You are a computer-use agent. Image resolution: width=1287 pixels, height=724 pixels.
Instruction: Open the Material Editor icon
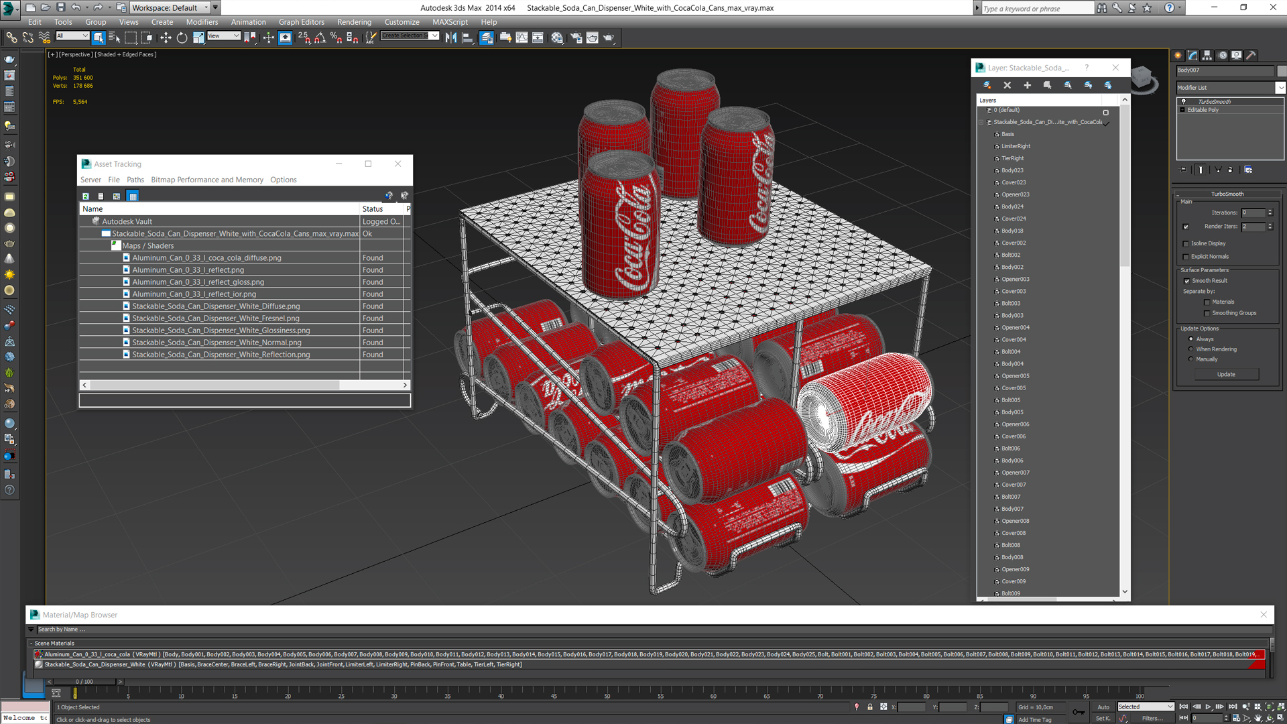[557, 38]
